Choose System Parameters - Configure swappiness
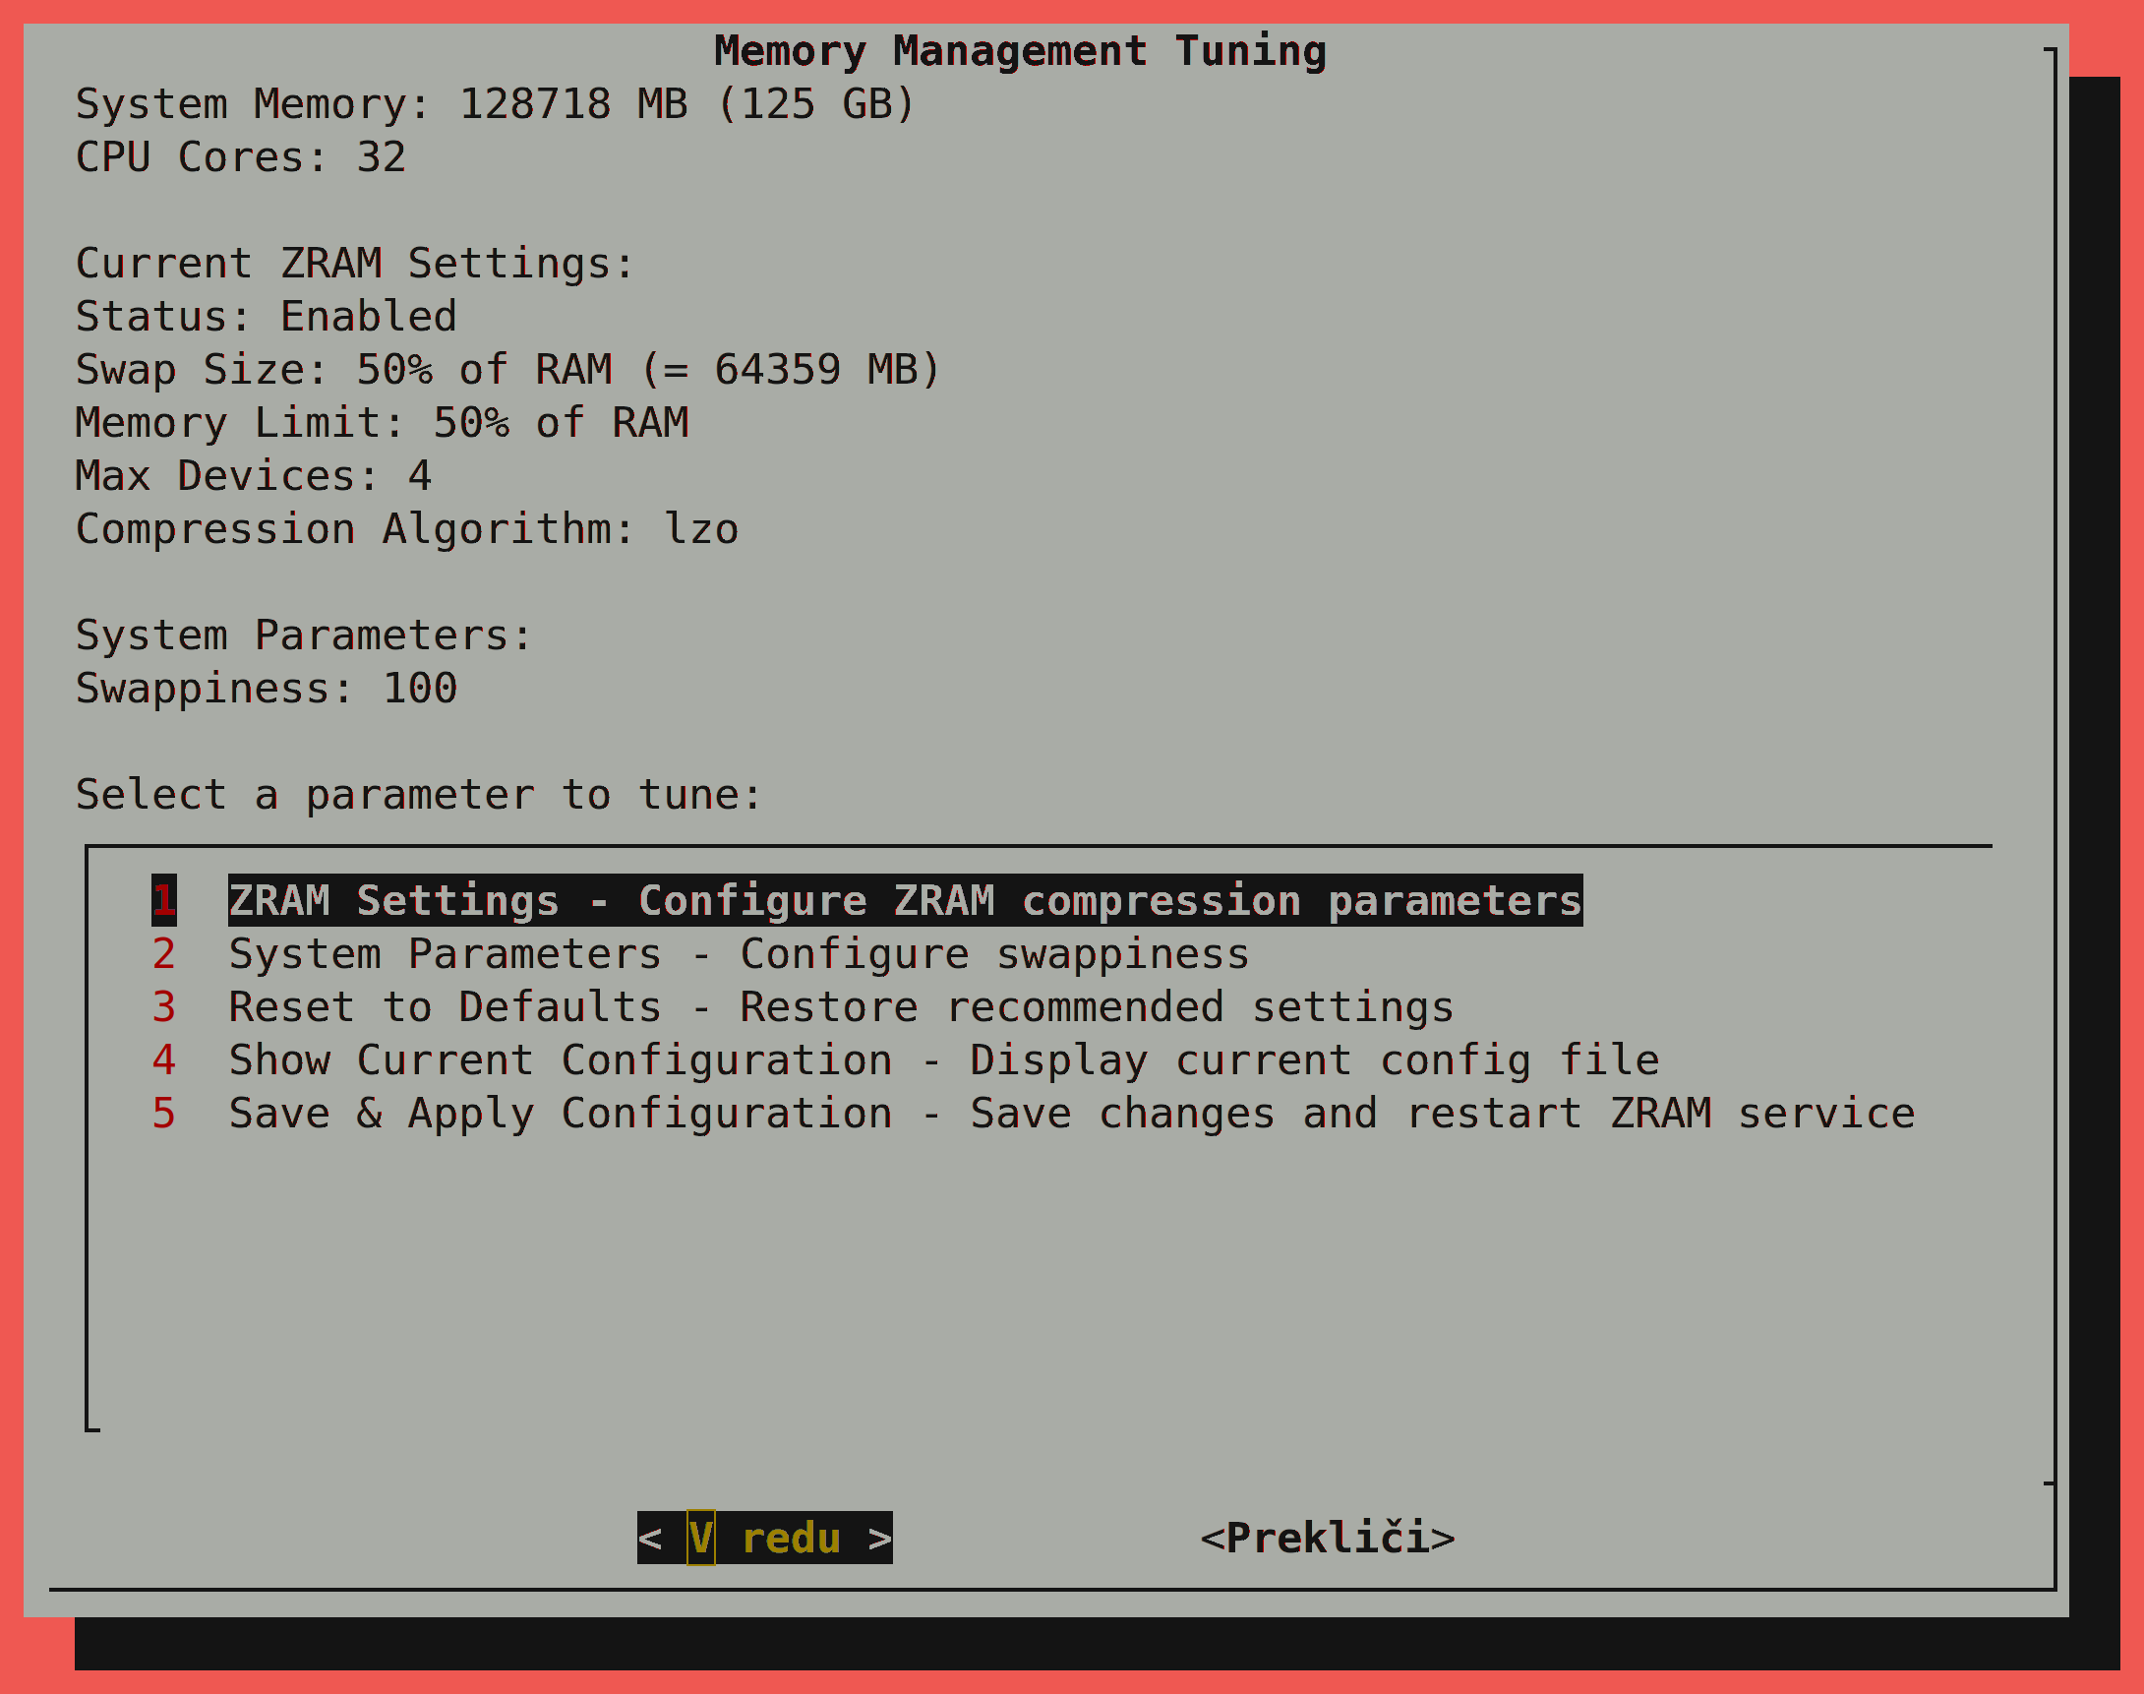The image size is (2144, 1694). [738, 954]
